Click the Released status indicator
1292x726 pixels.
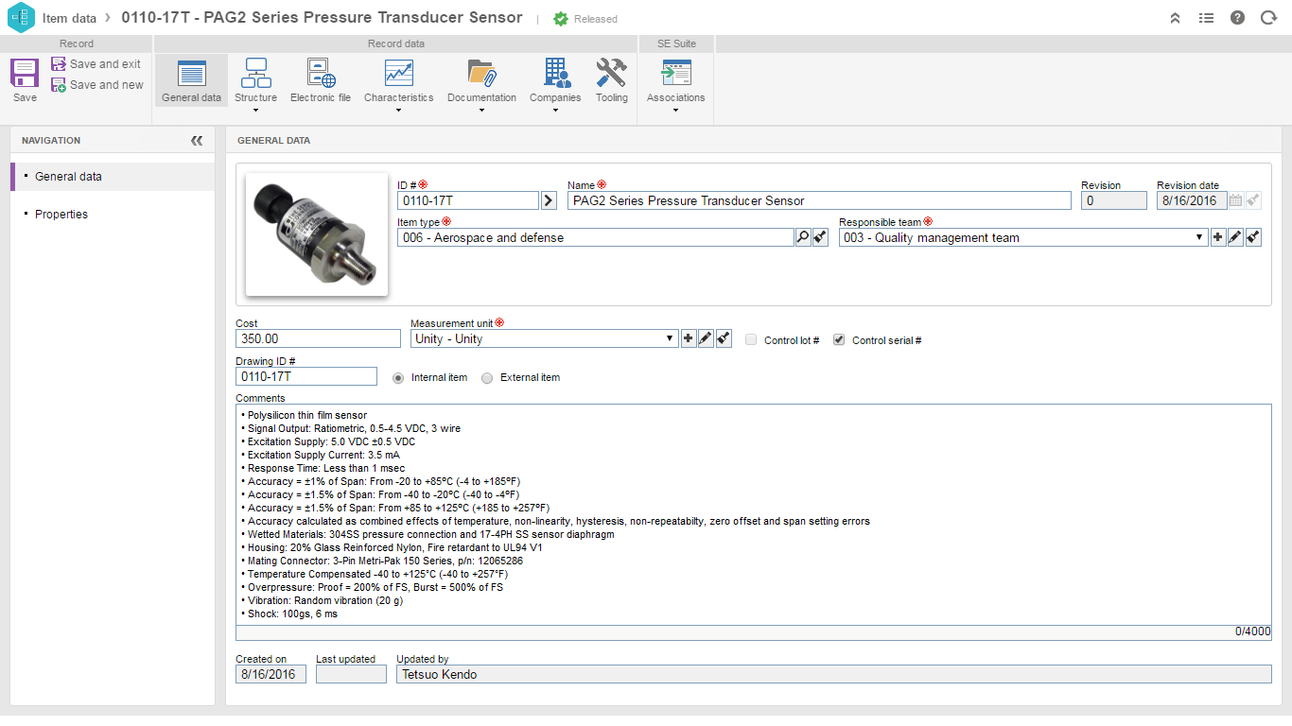tap(585, 19)
